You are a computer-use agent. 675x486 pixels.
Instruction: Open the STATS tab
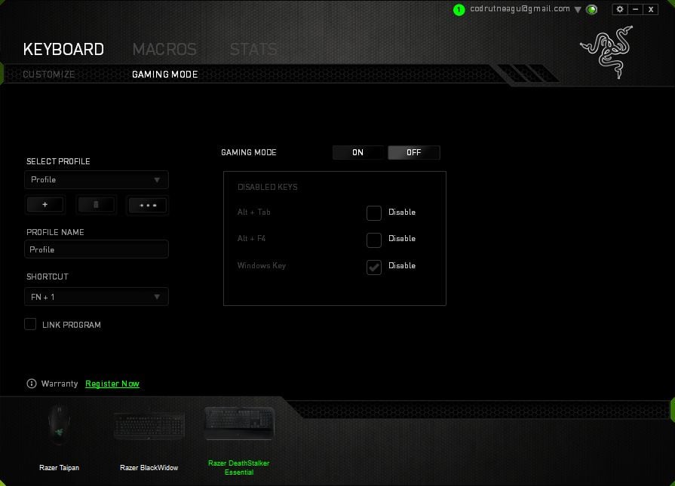click(x=253, y=50)
